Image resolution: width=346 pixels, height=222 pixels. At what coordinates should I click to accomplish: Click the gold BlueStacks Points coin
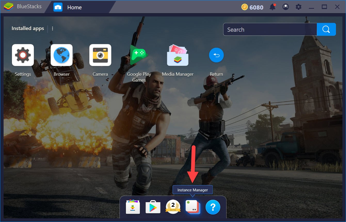click(x=245, y=7)
